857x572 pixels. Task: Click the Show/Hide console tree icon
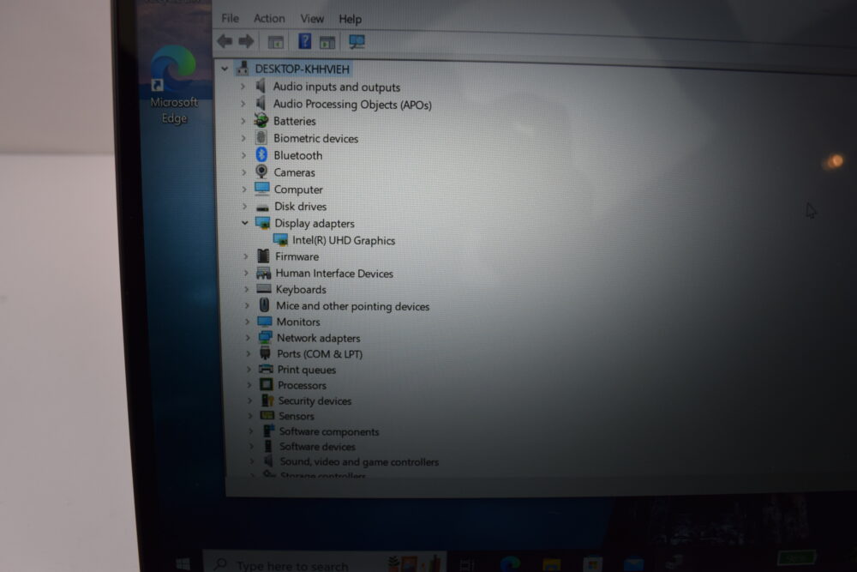[275, 41]
